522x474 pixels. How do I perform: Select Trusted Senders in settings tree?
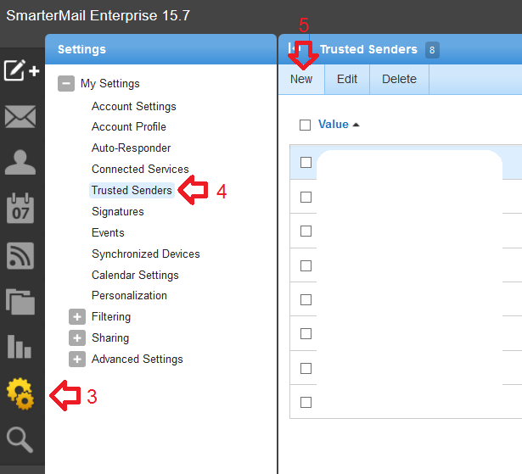132,190
